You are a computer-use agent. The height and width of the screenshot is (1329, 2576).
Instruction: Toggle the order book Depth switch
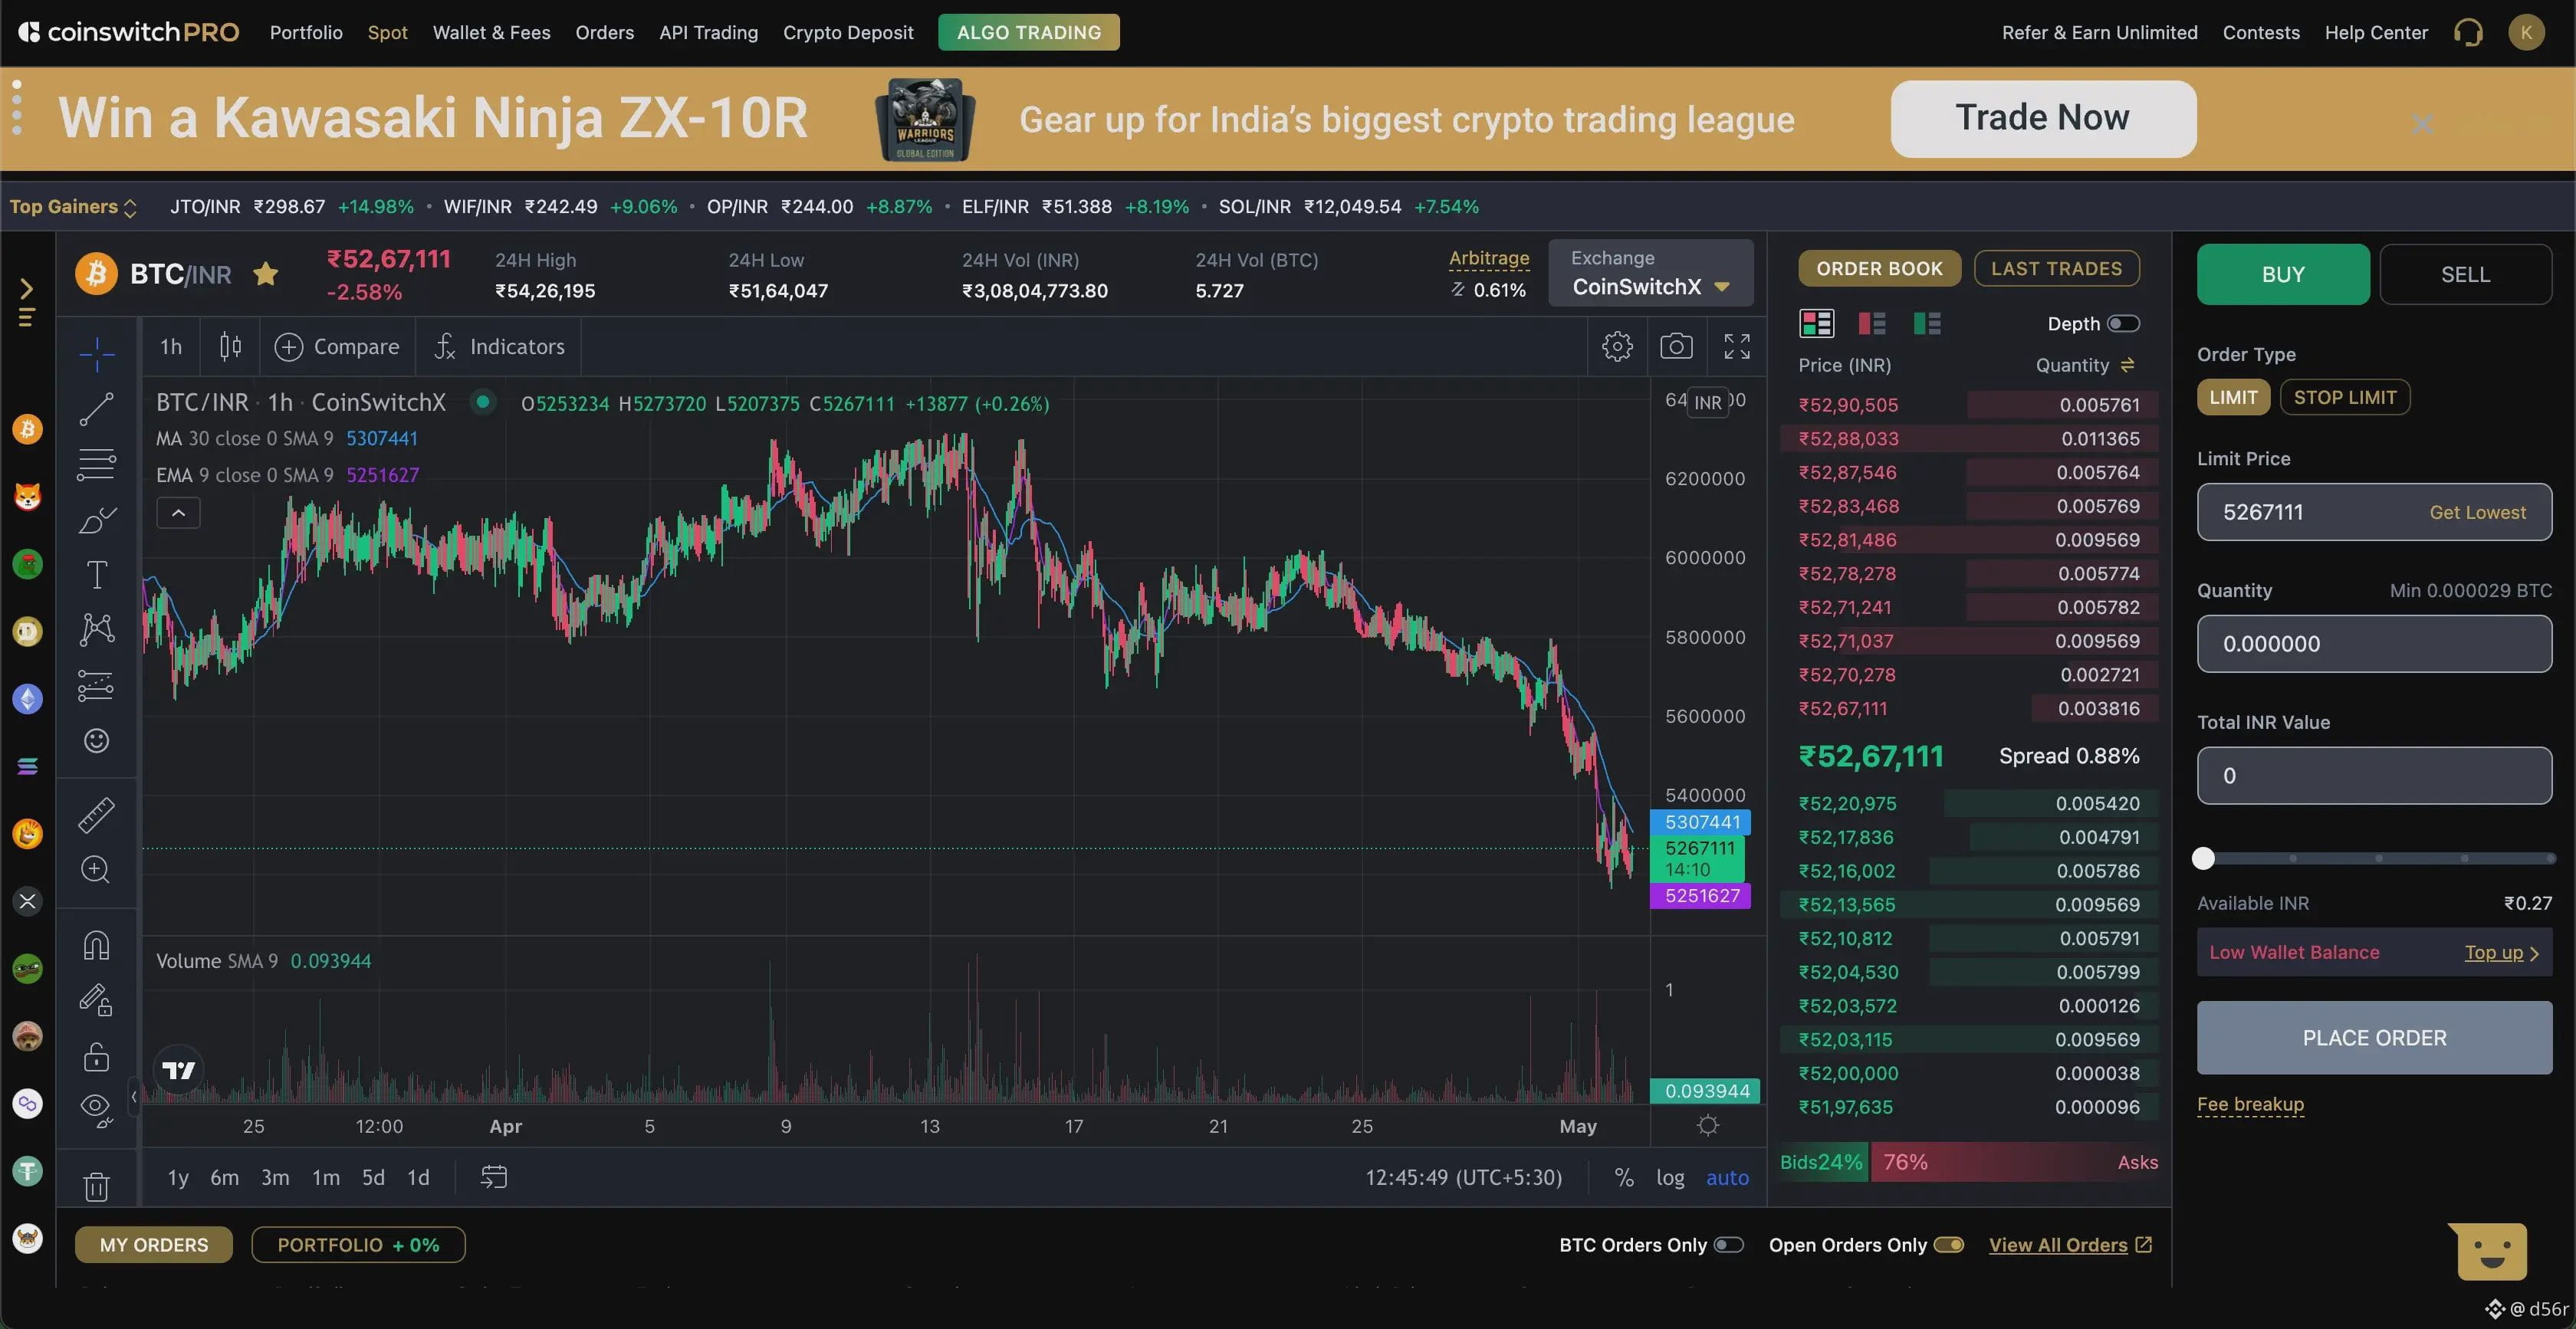point(2123,324)
